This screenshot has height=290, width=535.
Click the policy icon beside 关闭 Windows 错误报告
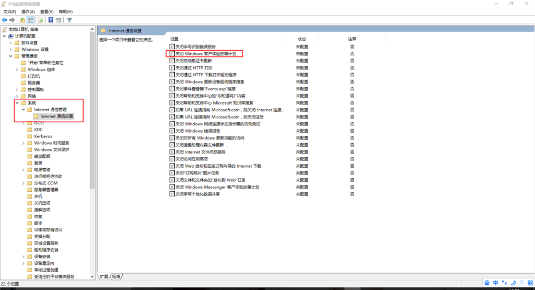coord(172,131)
